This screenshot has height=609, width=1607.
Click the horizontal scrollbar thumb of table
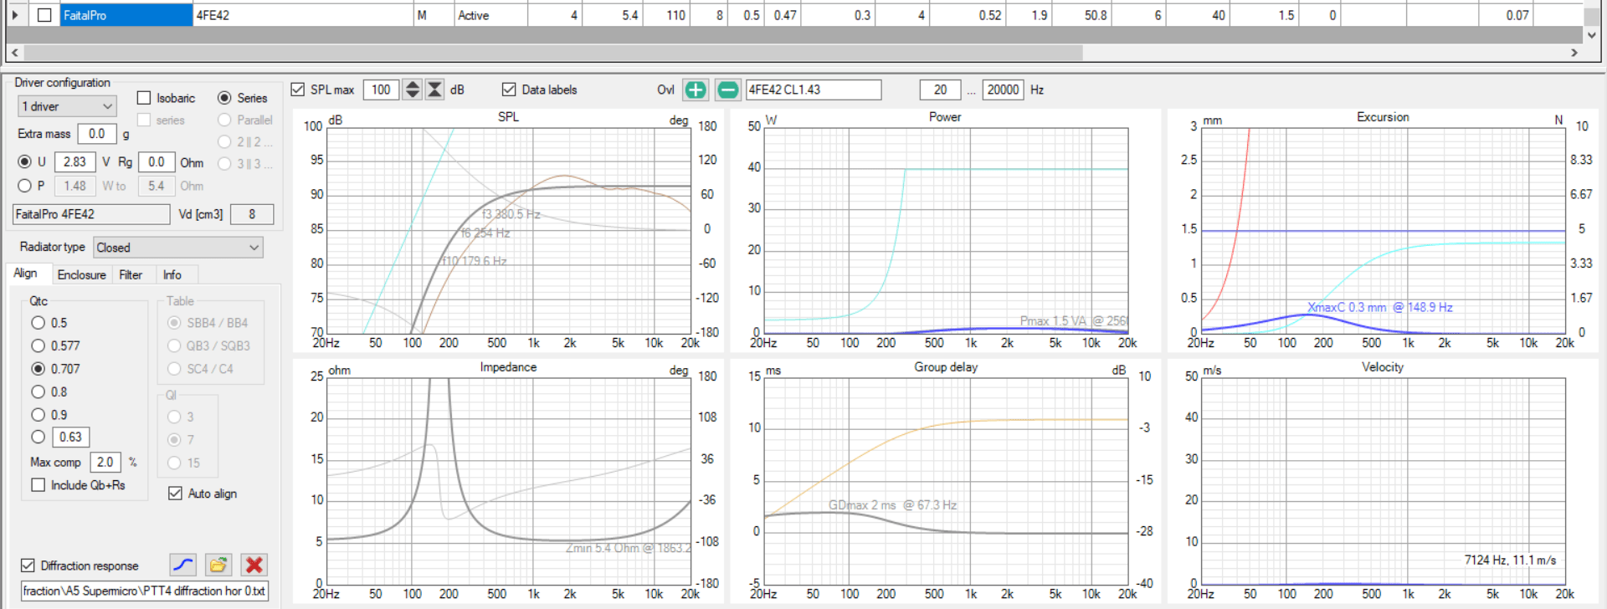[x=553, y=52]
